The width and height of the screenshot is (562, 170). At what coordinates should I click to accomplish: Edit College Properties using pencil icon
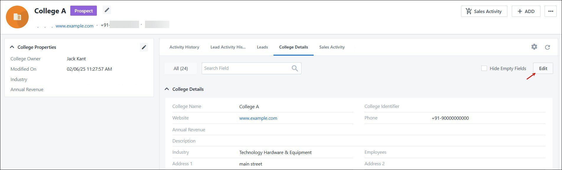(x=144, y=47)
